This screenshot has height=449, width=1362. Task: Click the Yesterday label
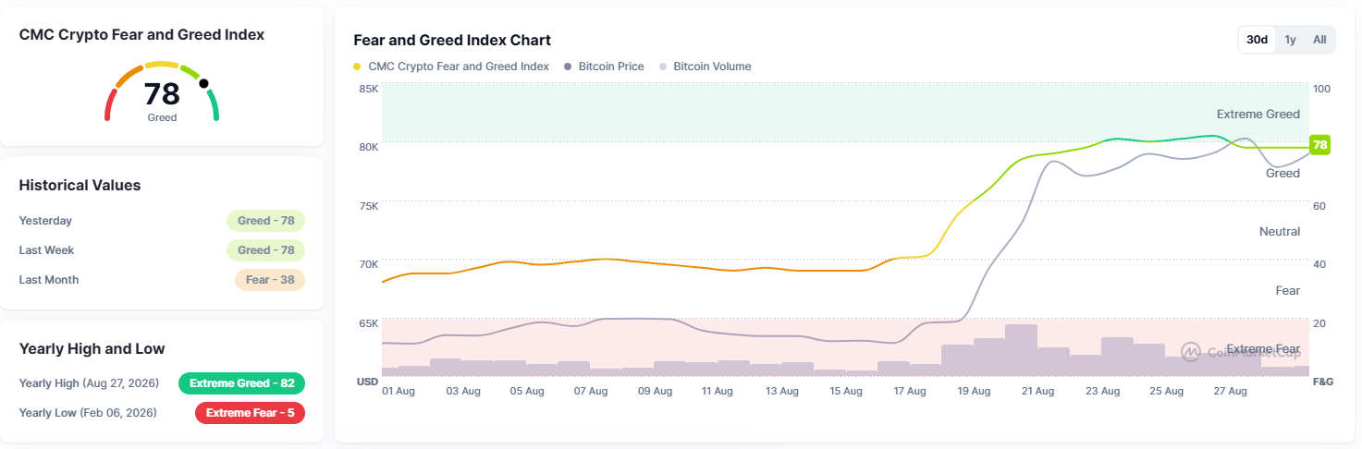45,221
